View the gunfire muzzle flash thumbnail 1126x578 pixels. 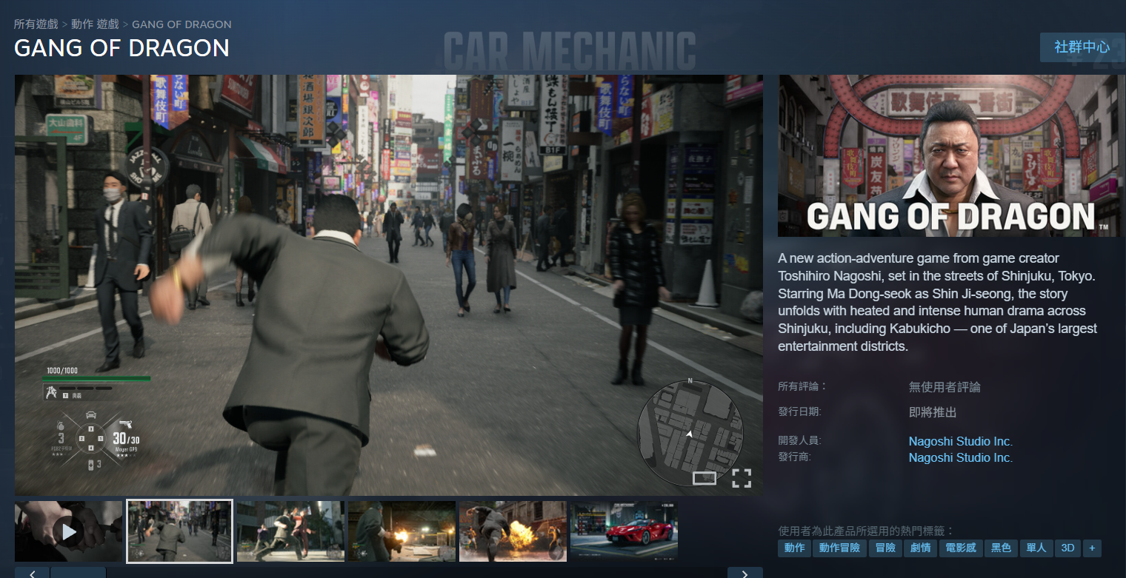pos(402,531)
